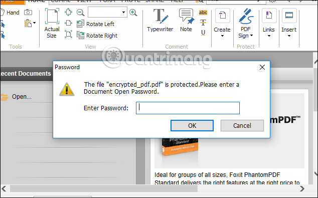Click OK in the Password dialog
Screen dimensions: 318x198
coord(192,125)
